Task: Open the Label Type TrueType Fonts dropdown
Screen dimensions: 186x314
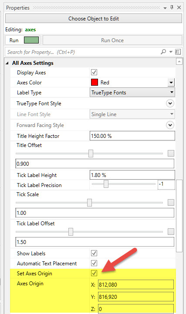Action: tap(132, 93)
